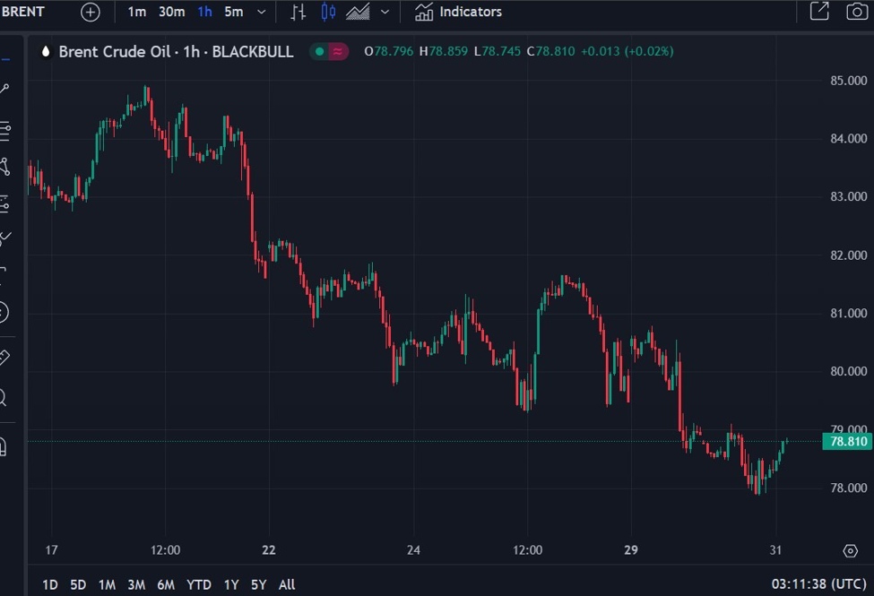This screenshot has height=596, width=874.
Task: Select the magnet tool in left sidebar
Action: (4, 445)
